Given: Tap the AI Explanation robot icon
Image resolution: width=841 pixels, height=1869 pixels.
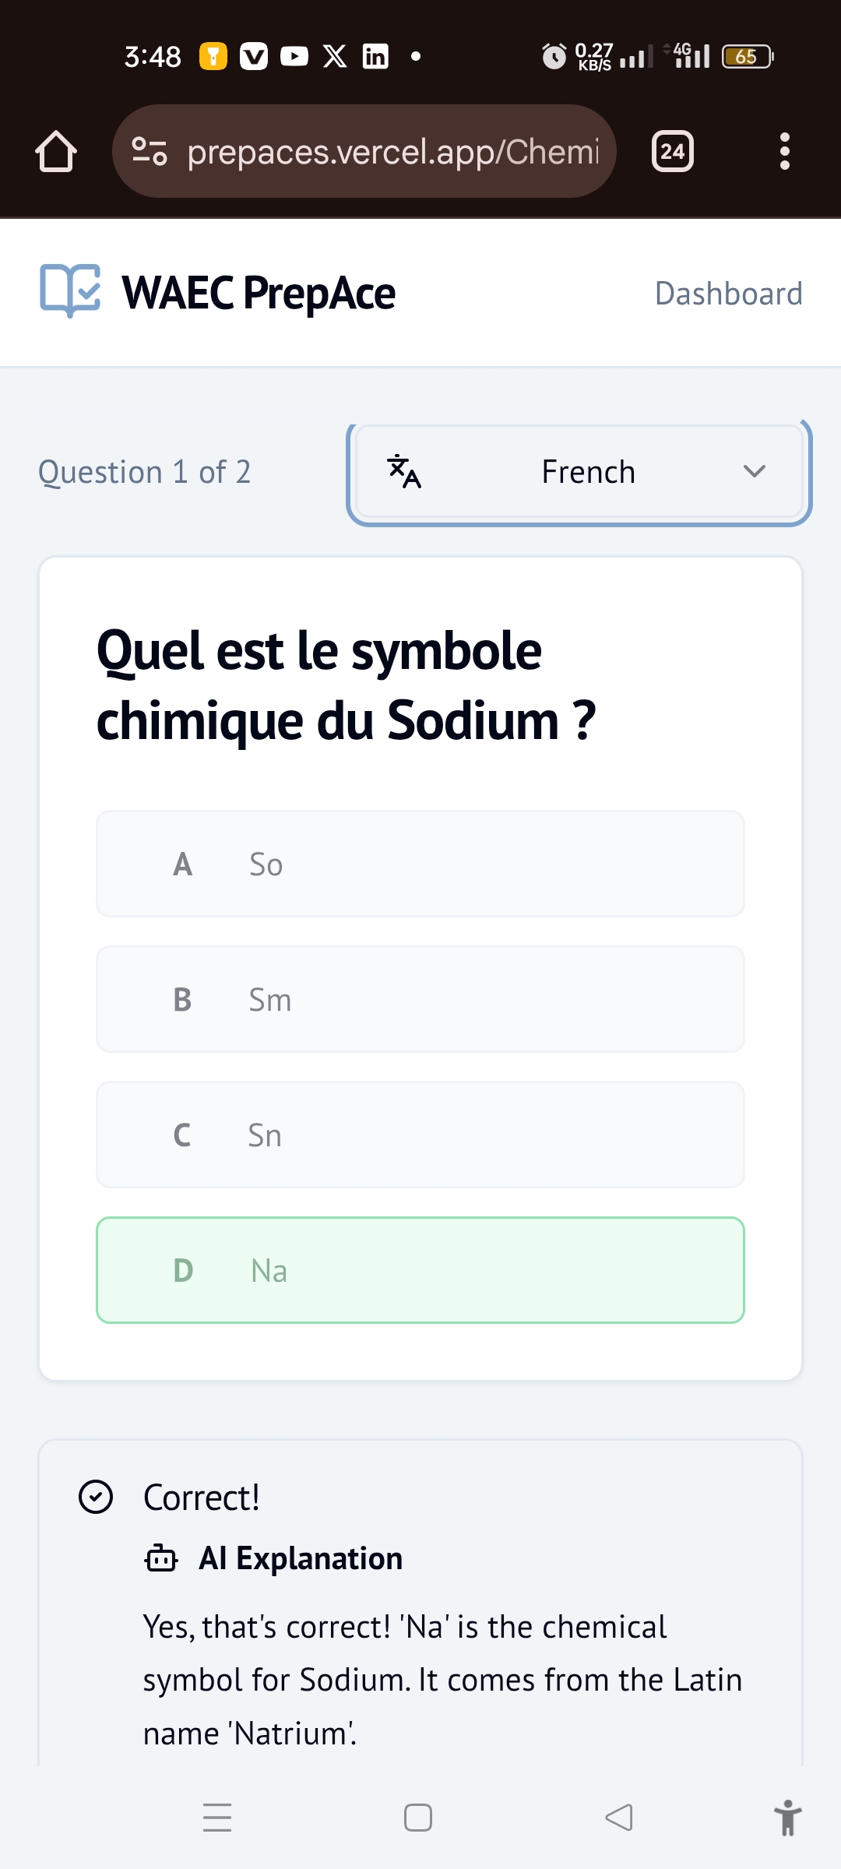Looking at the screenshot, I should coord(161,1558).
